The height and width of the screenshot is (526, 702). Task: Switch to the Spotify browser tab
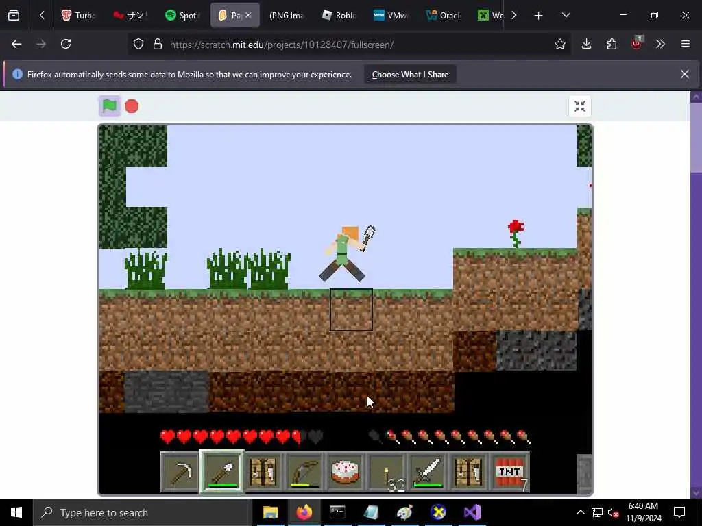click(182, 15)
